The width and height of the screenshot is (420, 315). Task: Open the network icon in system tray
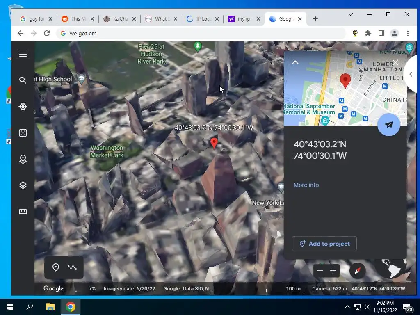tap(357, 307)
